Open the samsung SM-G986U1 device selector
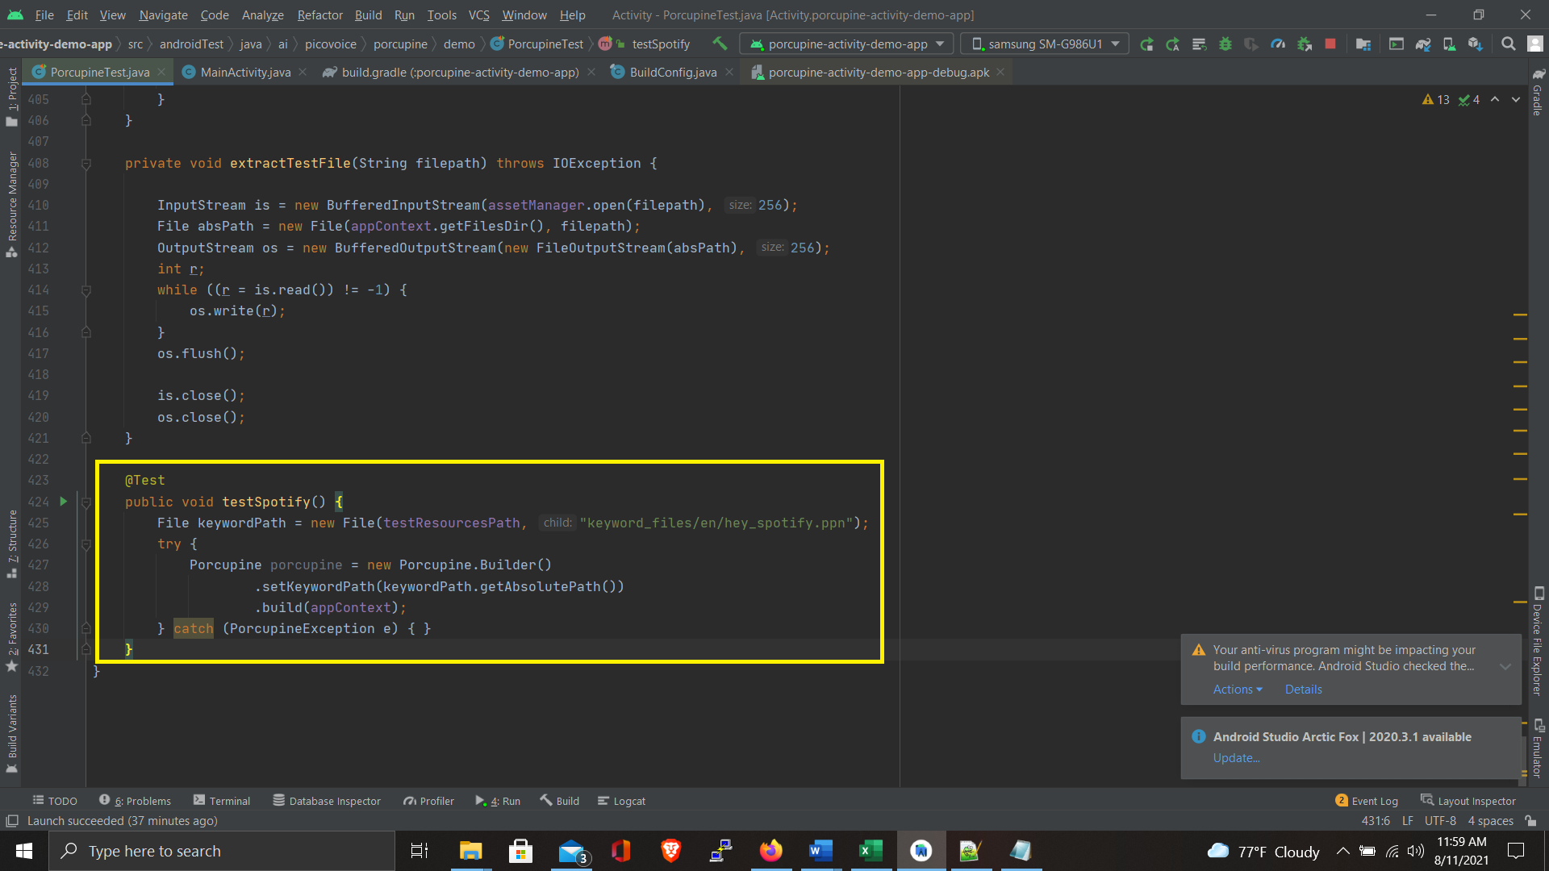 1044,44
